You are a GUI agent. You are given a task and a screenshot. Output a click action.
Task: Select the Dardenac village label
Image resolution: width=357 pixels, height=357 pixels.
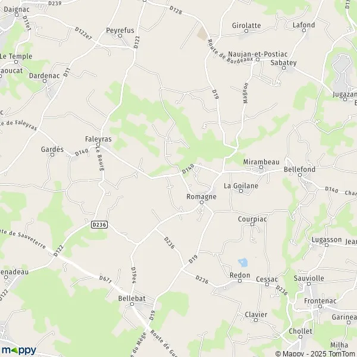click(x=45, y=76)
